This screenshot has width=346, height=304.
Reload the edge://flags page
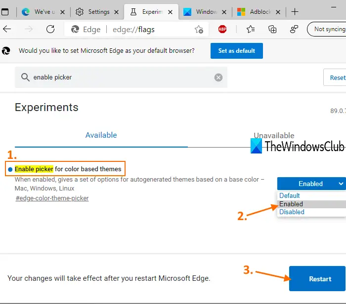(50, 29)
